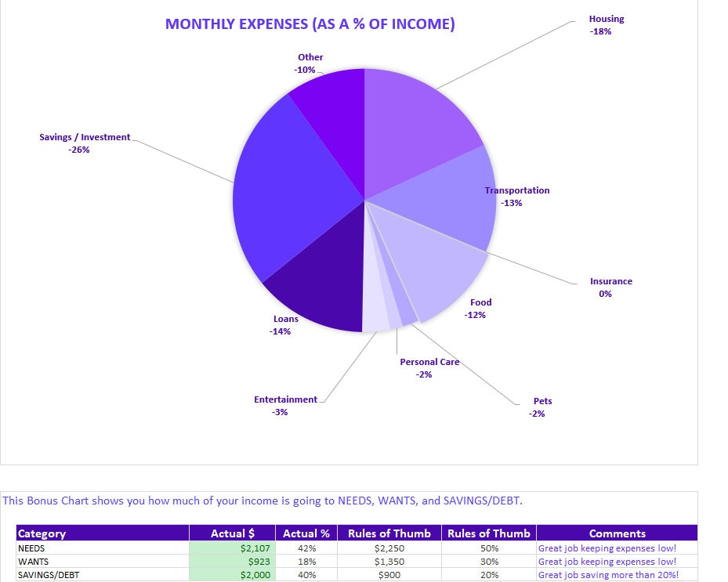The image size is (728, 582).
Task: Select the NEEDS row $2,250 cell
Action: coord(389,548)
